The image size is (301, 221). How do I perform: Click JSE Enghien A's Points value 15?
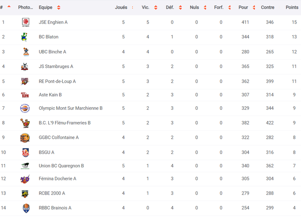294,22
